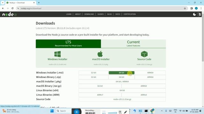
Task: Go back with browser back arrow
Action: (3, 9)
